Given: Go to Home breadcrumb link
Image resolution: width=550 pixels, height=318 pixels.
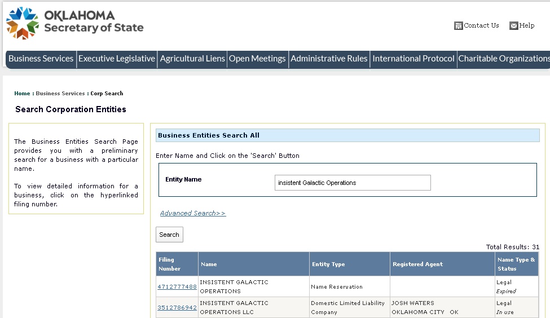Looking at the screenshot, I should pos(22,93).
